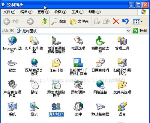Open the 工具(T) menu
This screenshot has height=123, width=150.
pos(77,12)
